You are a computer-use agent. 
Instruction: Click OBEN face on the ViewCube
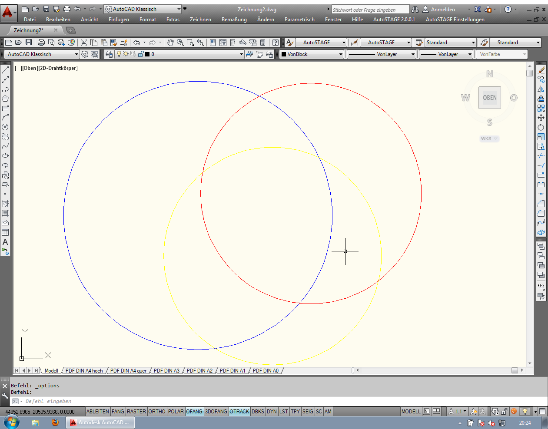point(489,98)
